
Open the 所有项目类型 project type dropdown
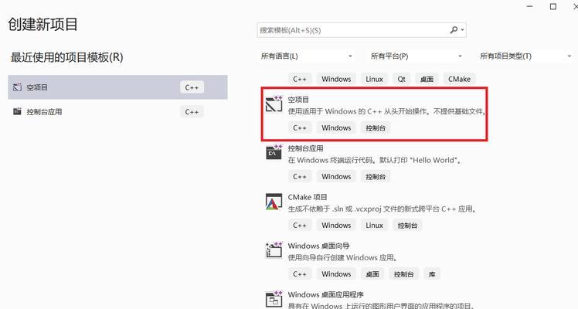(x=525, y=56)
